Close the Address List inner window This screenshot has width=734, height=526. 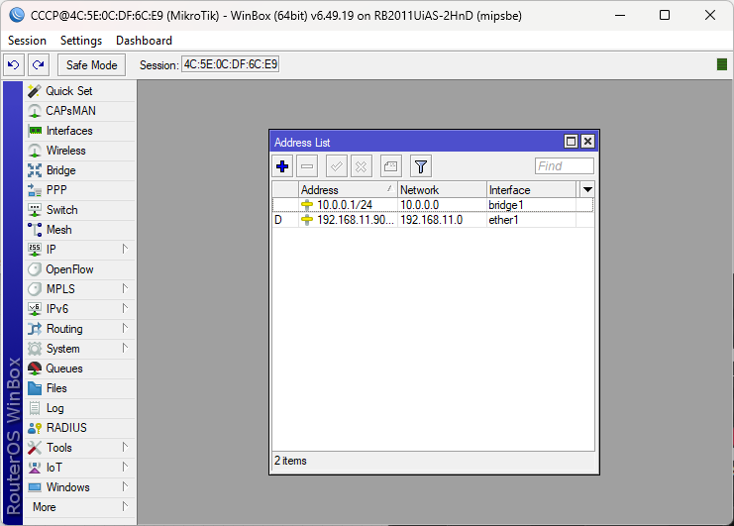[588, 142]
